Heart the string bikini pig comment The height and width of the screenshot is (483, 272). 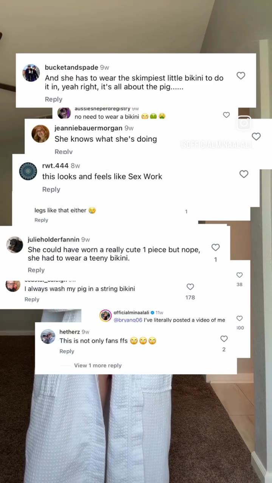click(x=190, y=287)
